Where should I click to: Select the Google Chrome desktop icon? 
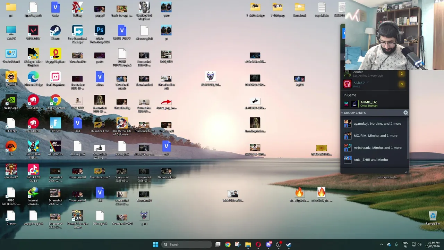pyautogui.click(x=55, y=102)
